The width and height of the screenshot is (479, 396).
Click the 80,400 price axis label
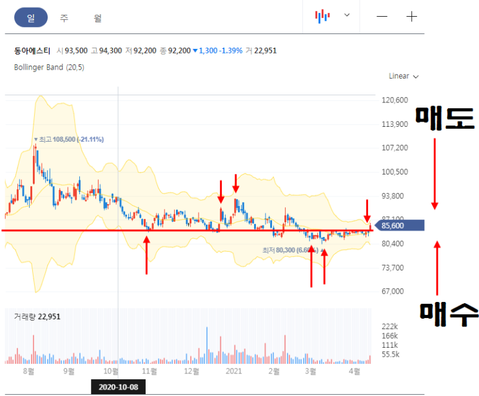tap(393, 243)
